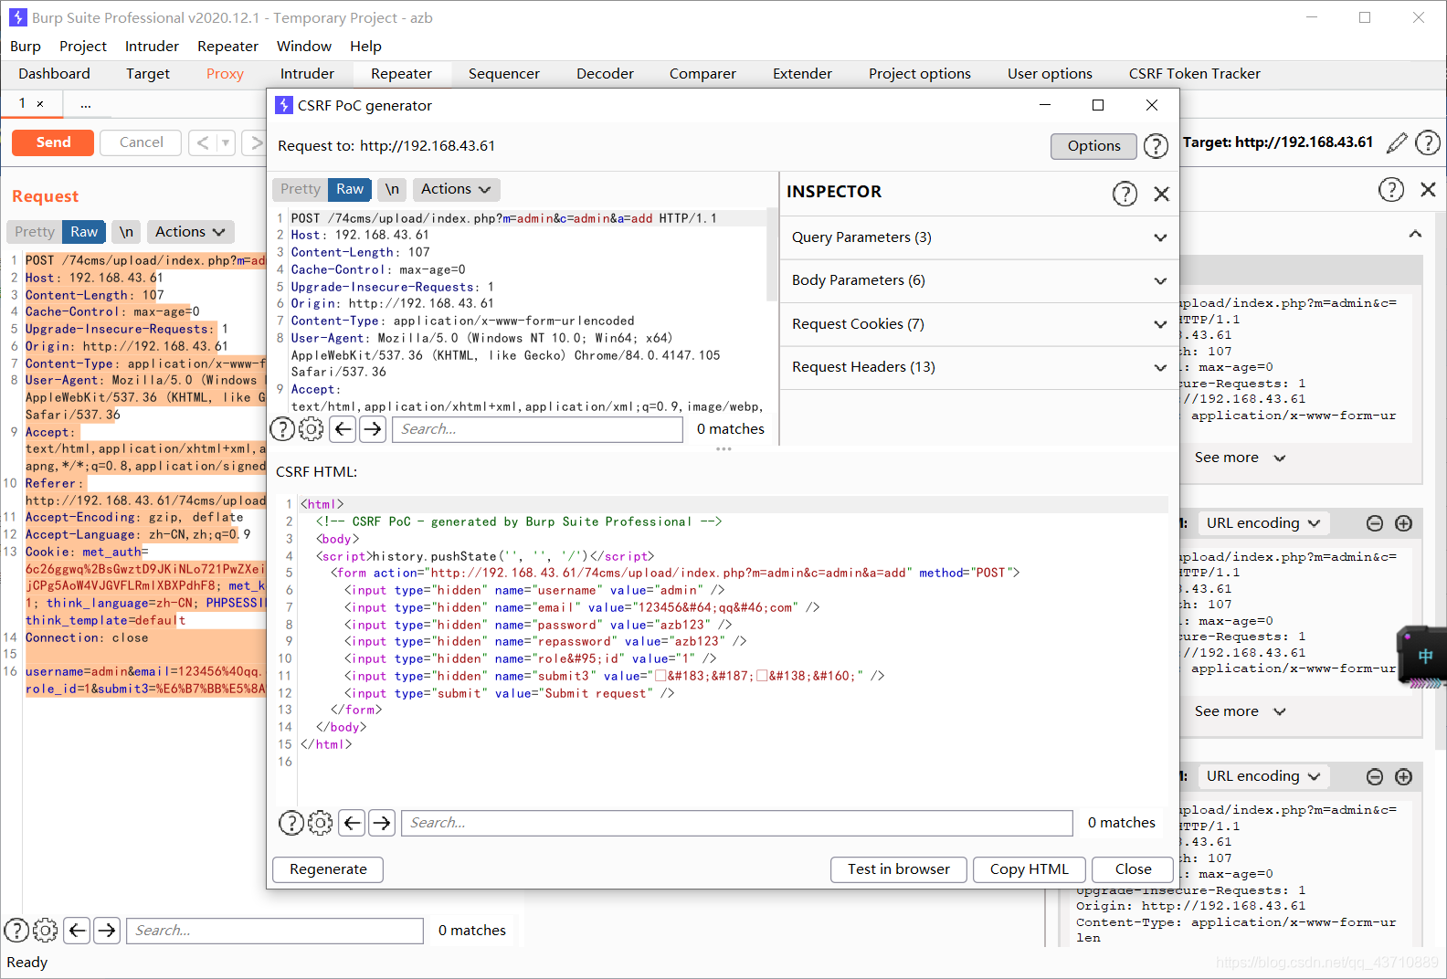Click the Close button in CSRF dialog
The image size is (1447, 979).
1133,869
